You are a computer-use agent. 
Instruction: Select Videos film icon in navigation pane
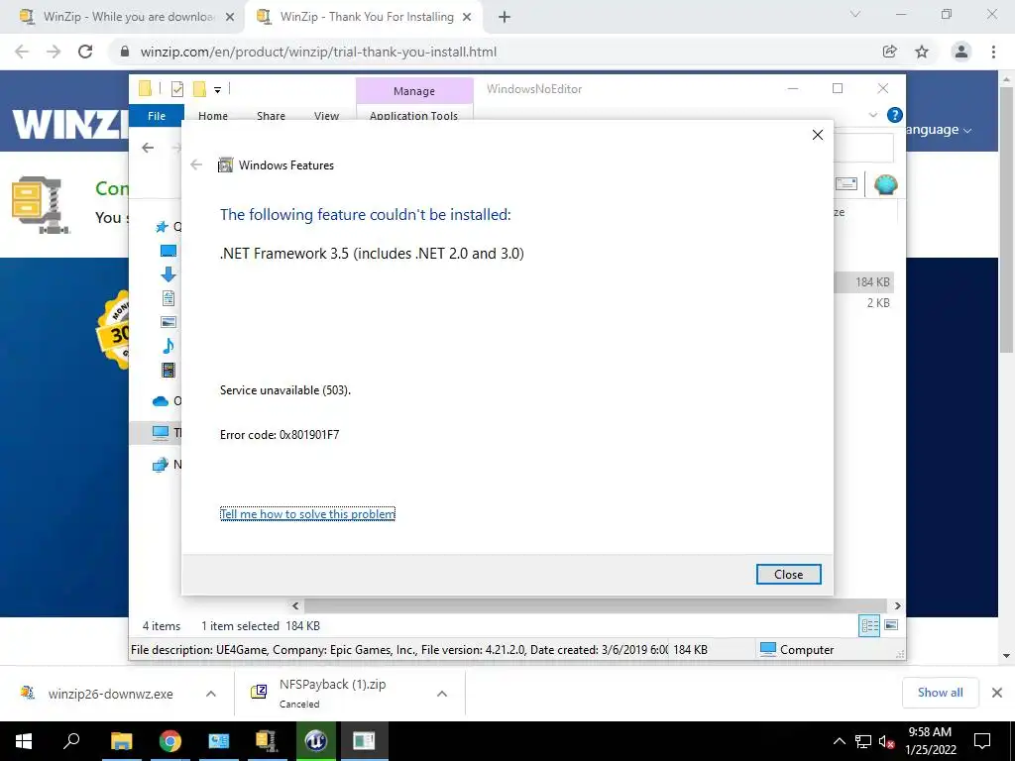(x=169, y=370)
